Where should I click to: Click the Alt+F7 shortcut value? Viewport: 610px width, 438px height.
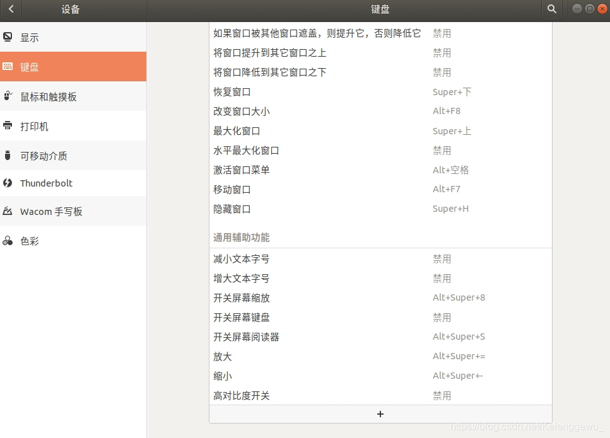pos(447,189)
